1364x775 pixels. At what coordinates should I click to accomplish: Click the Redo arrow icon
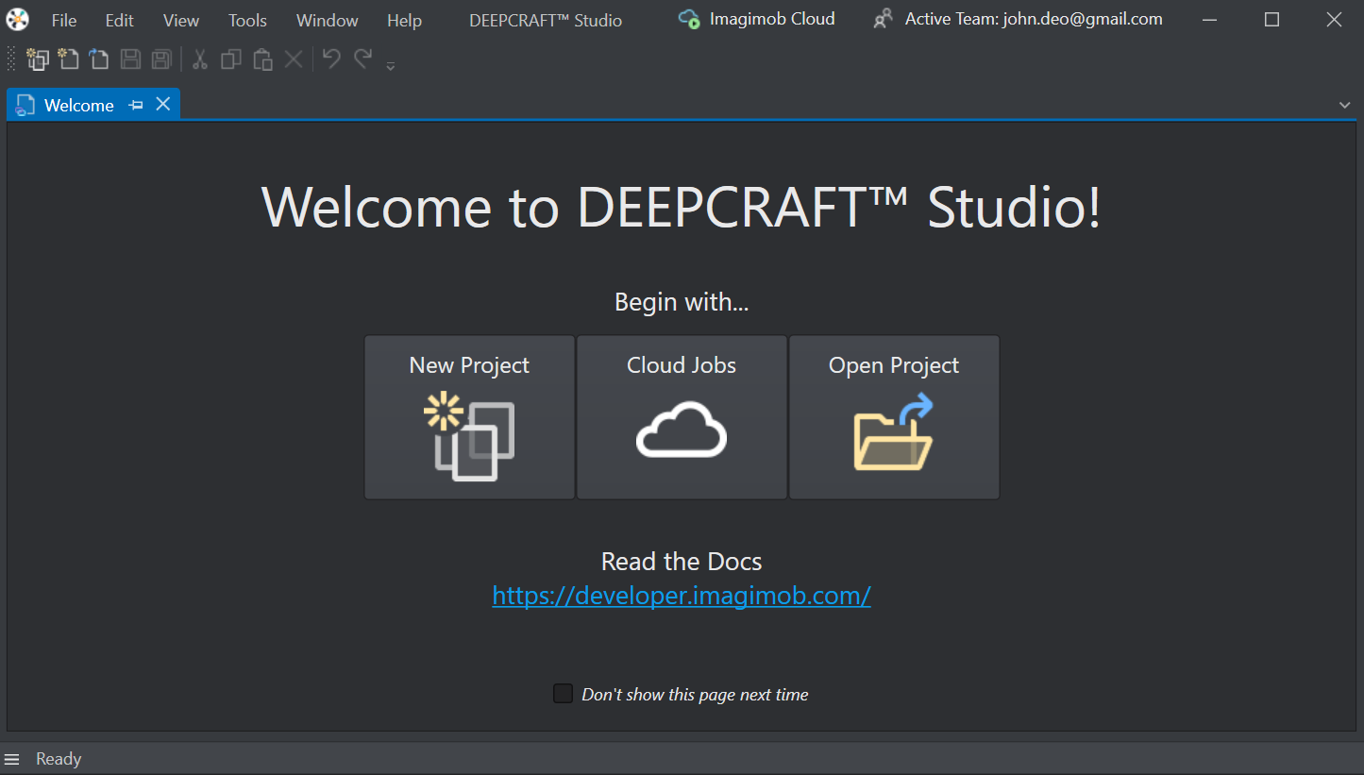click(x=362, y=59)
